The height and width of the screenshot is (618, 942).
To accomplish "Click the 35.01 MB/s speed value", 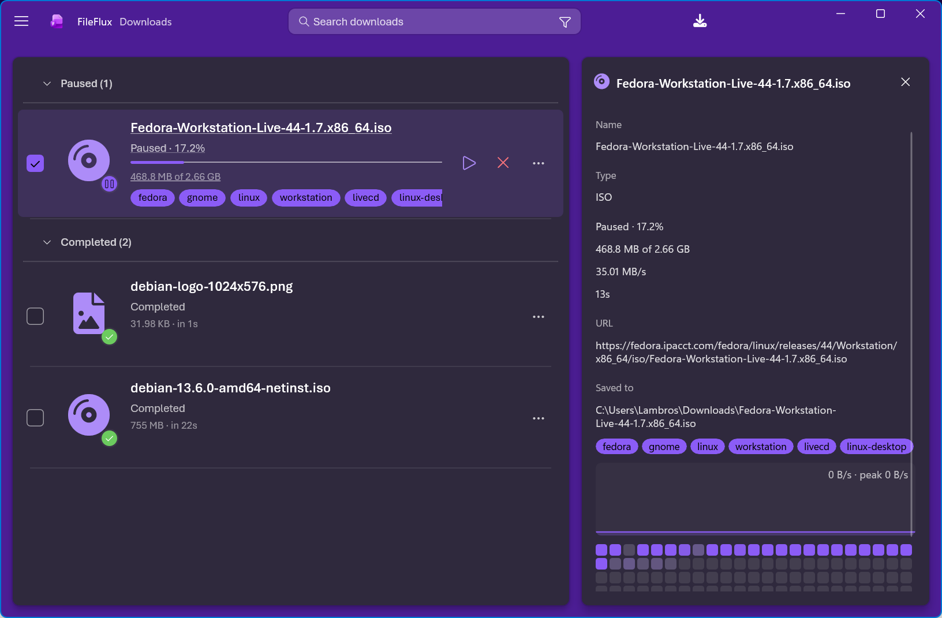I will [620, 272].
